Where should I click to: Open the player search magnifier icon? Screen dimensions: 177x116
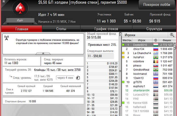tap(172, 35)
